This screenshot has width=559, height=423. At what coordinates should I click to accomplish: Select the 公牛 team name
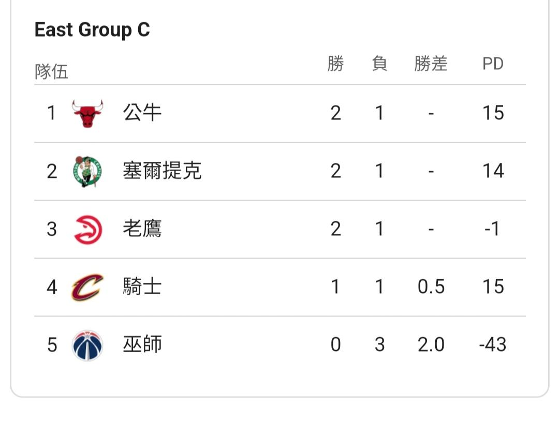pos(142,113)
